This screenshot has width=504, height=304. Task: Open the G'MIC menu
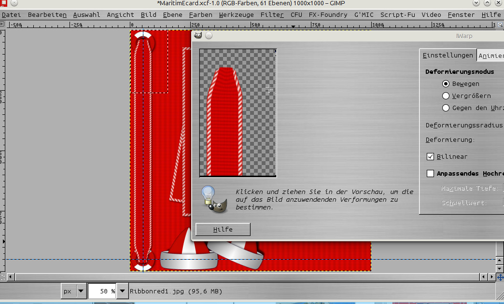pos(364,15)
